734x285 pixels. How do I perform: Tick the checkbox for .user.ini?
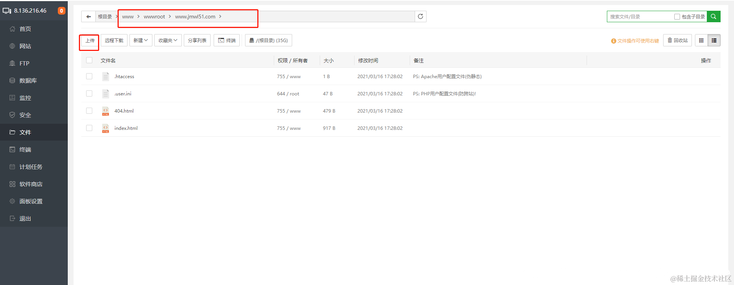(x=89, y=93)
